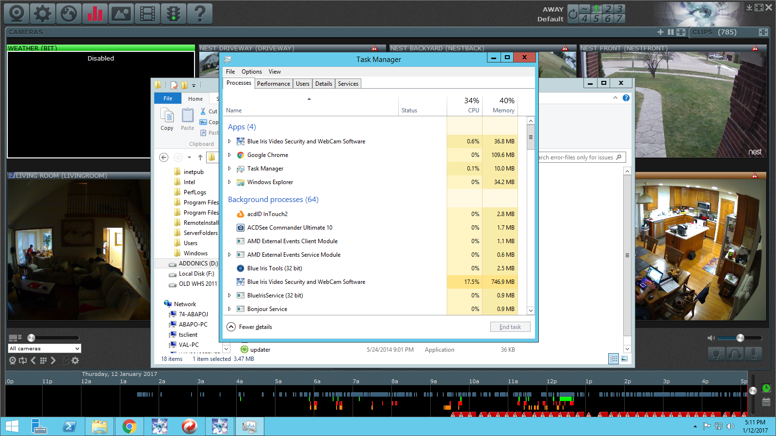776x436 pixels.
Task: Click the profile refresh circular arrow button
Action: (573, 14)
